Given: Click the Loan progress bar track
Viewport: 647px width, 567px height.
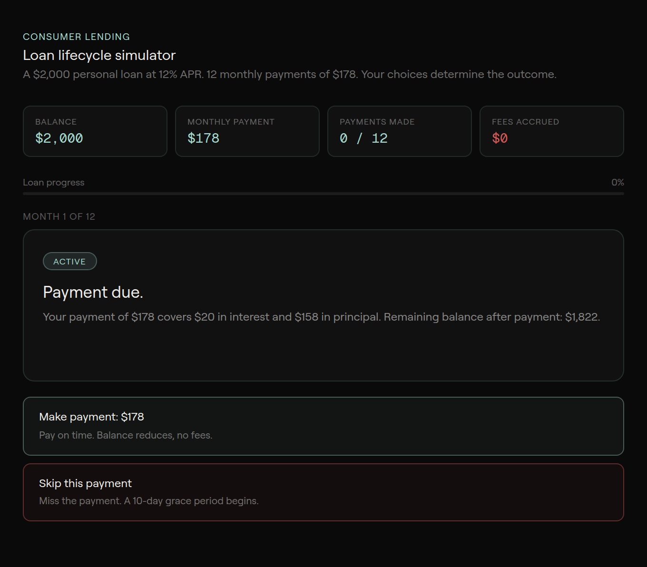Looking at the screenshot, I should click(323, 194).
